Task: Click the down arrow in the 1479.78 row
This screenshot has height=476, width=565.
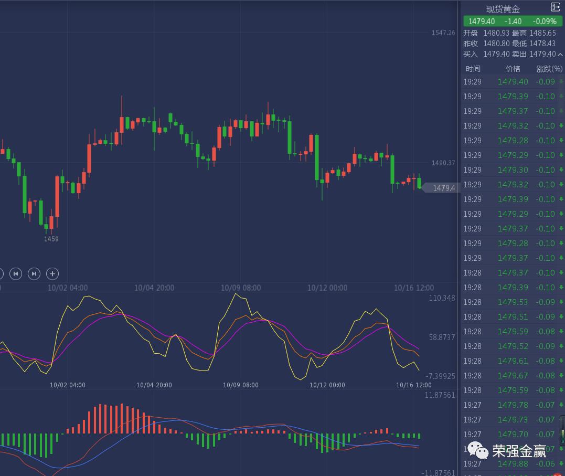Action: coord(561,405)
